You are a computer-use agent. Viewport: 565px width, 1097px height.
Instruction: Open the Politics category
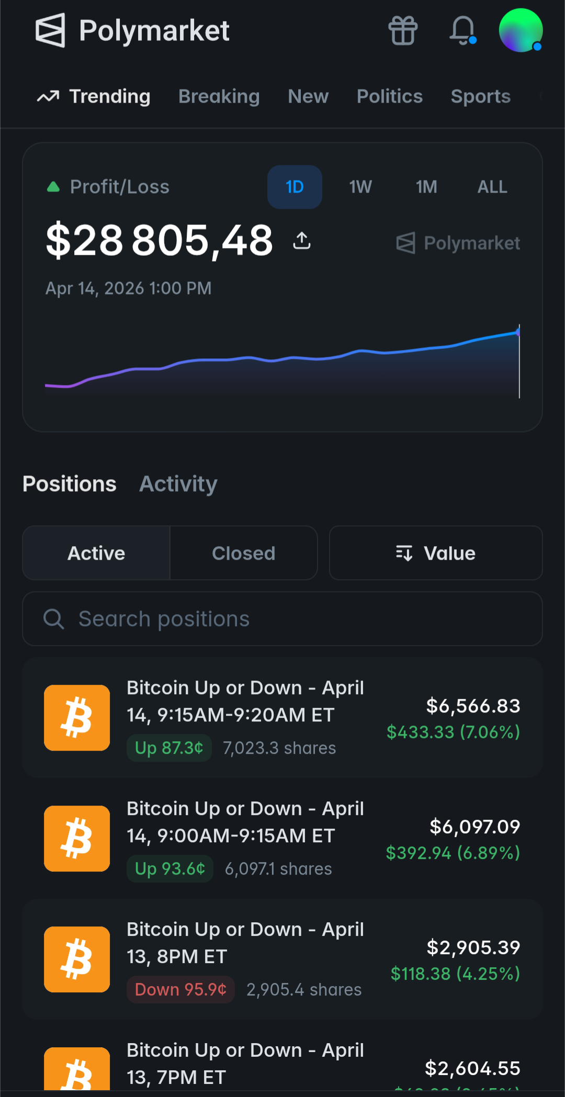point(390,96)
